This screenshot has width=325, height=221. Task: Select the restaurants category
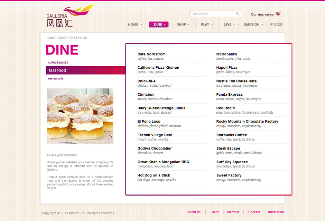pyautogui.click(x=56, y=78)
